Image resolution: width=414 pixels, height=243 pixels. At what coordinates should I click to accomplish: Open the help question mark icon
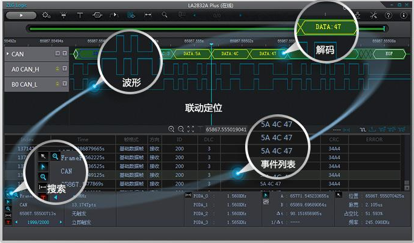point(389,15)
